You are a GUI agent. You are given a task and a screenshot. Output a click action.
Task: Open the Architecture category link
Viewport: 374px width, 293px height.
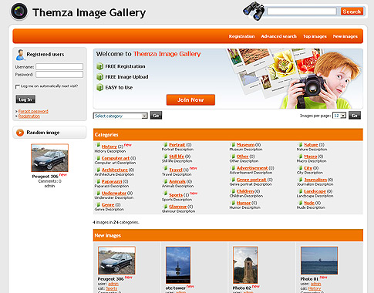pos(115,170)
